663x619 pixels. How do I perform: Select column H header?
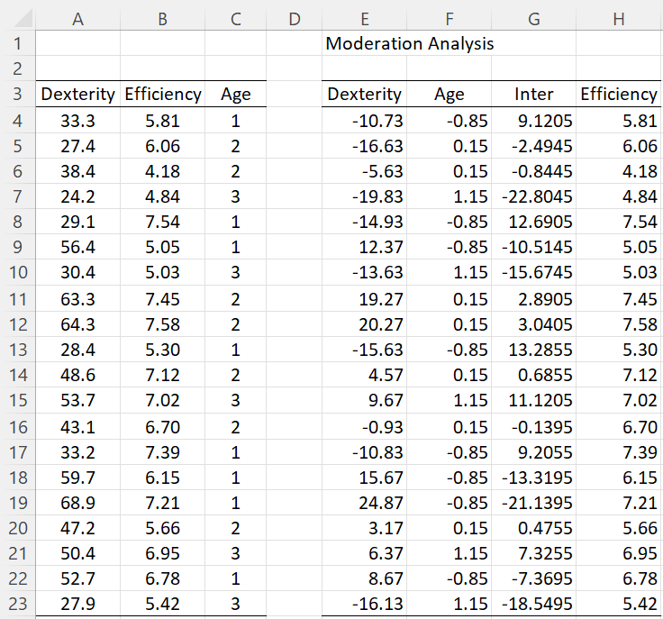pyautogui.click(x=619, y=19)
